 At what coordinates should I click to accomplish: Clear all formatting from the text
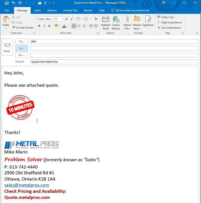[x=96, y=19]
